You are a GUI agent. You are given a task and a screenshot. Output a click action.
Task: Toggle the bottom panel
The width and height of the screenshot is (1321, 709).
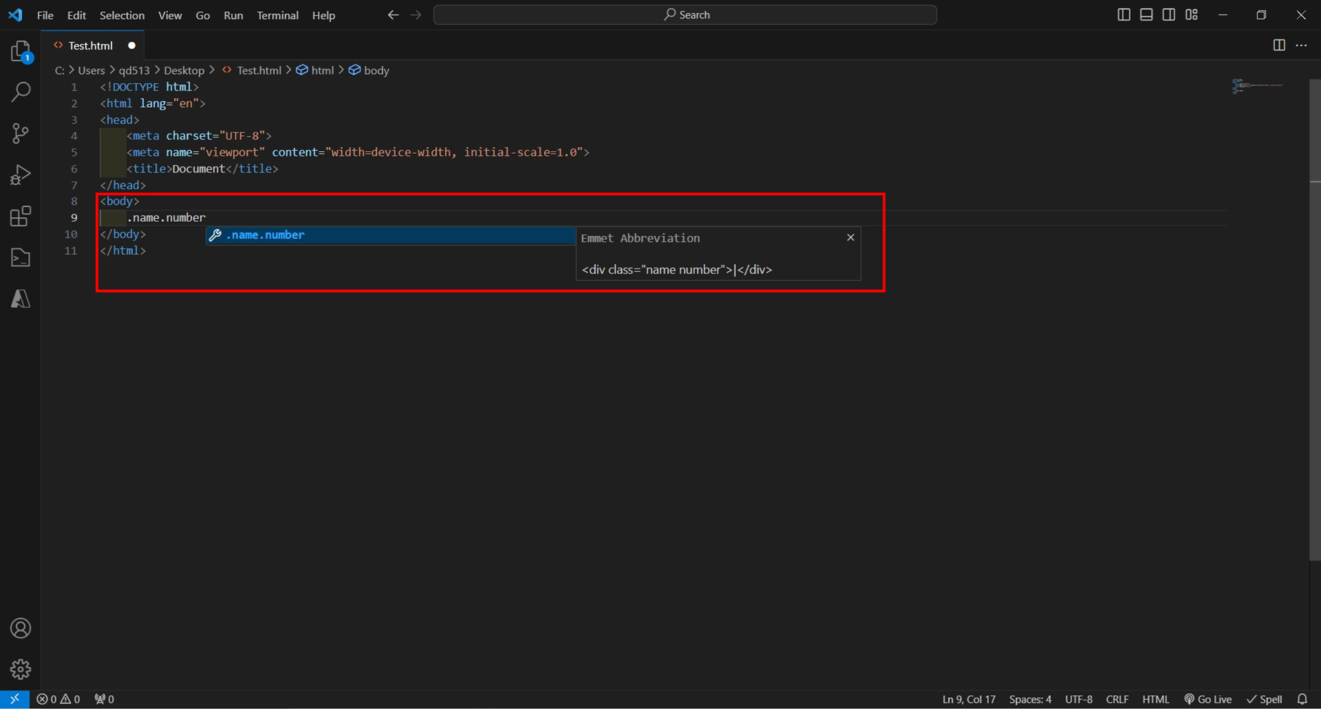tap(1147, 15)
